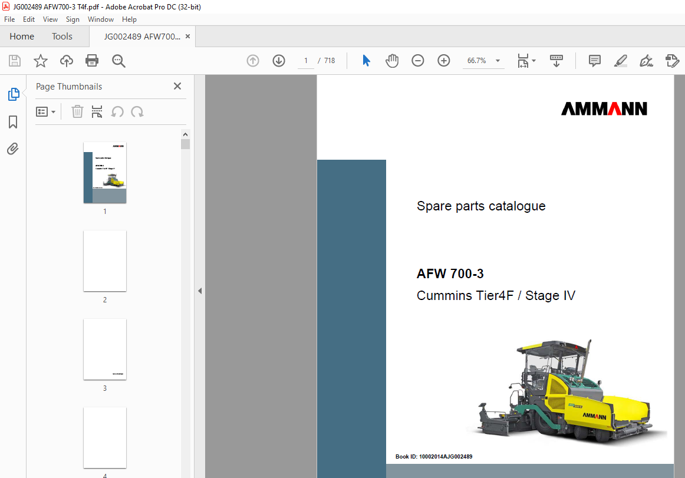Click the 'Spare parts catalogue' heading text

[x=481, y=206]
